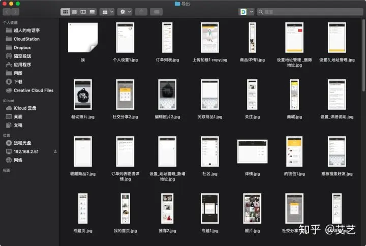Viewport: 366px width, 246px height.
Task: Select the 商品详情1.jpg file
Action: point(252,38)
